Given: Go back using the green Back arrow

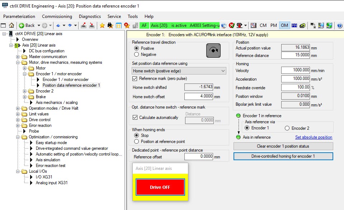Looking at the screenshot, I should tap(27, 25).
